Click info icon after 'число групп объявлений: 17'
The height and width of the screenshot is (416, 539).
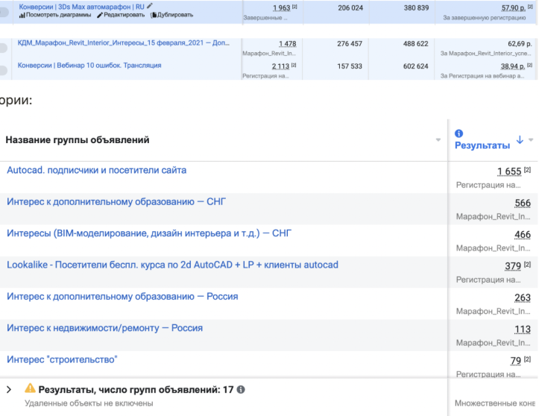(241, 389)
